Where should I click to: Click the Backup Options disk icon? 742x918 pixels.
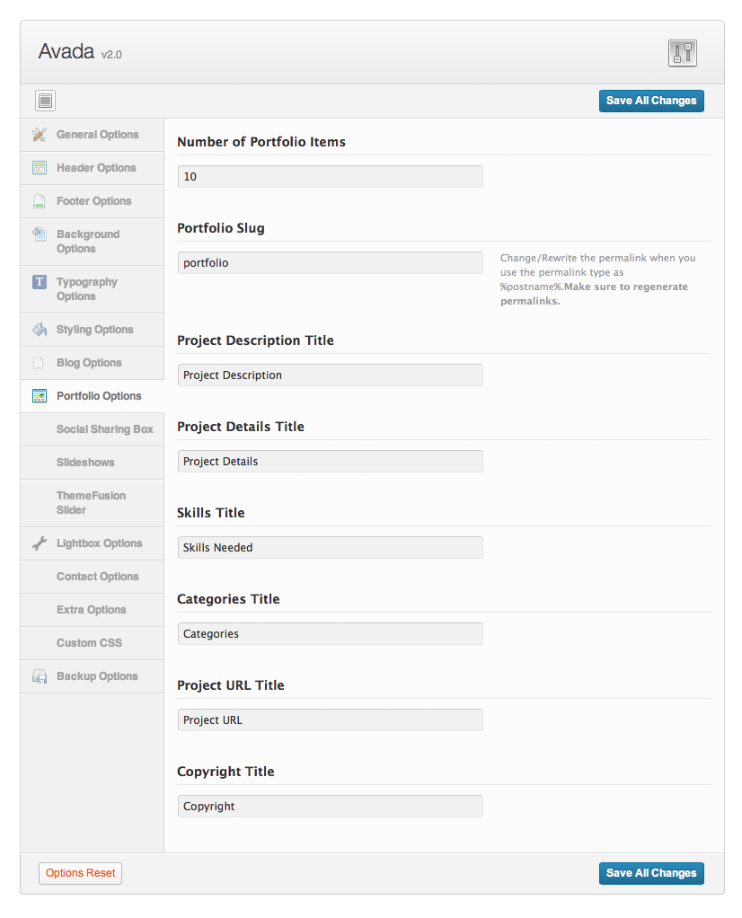[40, 676]
